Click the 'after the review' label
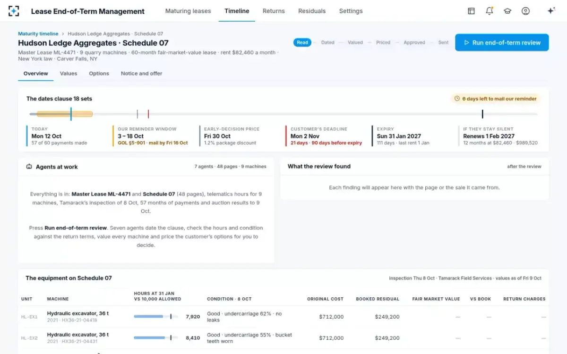The height and width of the screenshot is (354, 567). pyautogui.click(x=524, y=167)
